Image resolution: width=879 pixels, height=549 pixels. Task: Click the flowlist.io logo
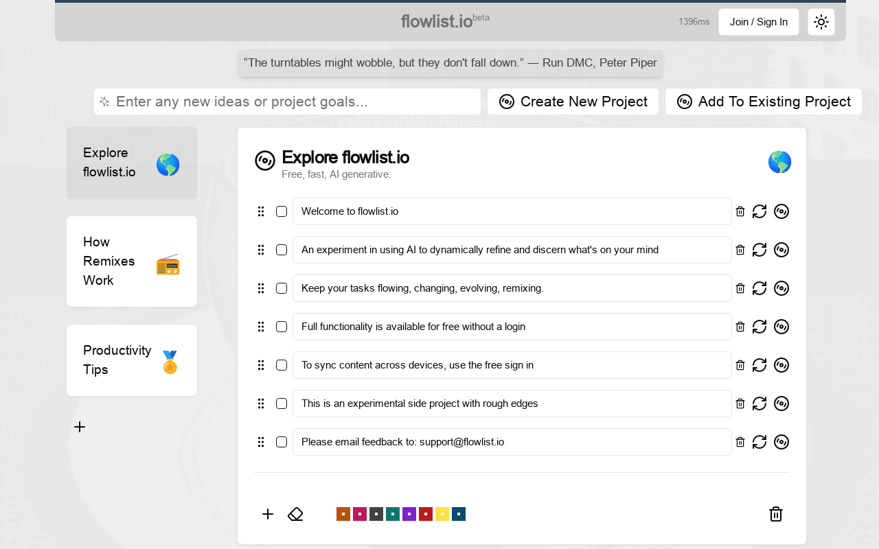(445, 21)
